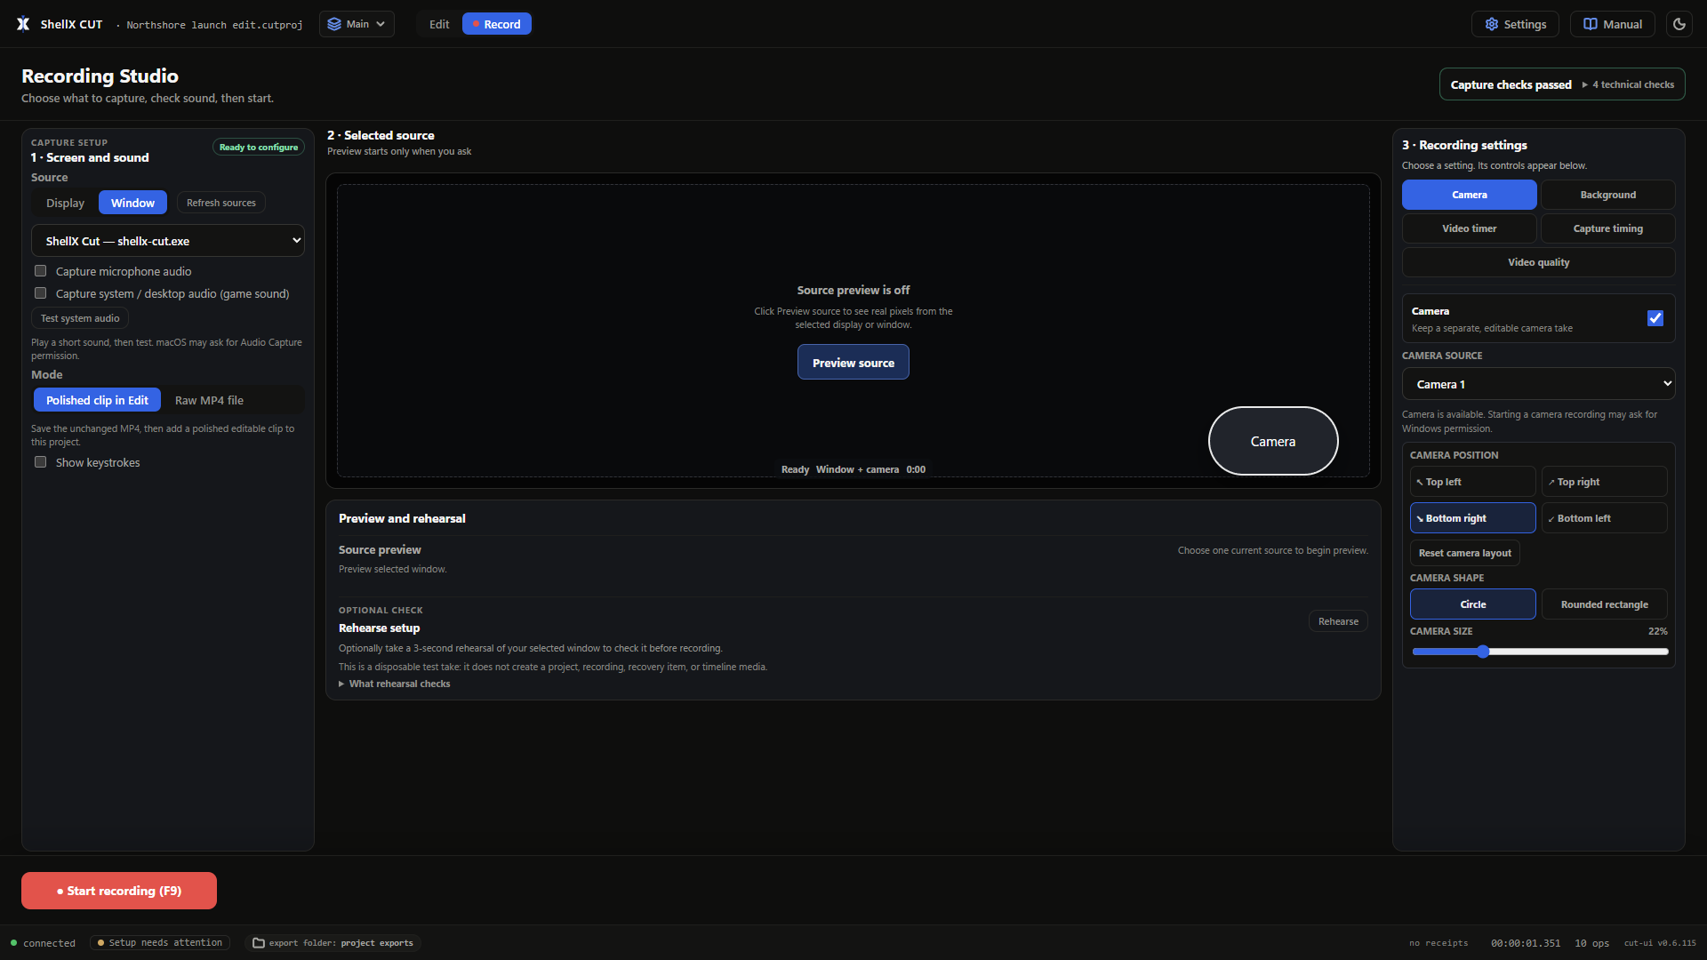The image size is (1707, 960).
Task: Switch to the Record tab
Action: (x=497, y=24)
